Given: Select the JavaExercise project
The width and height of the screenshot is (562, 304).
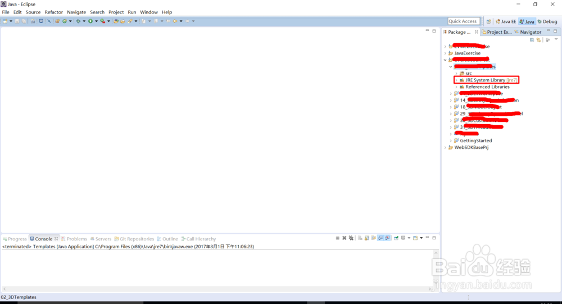Looking at the screenshot, I should 468,53.
